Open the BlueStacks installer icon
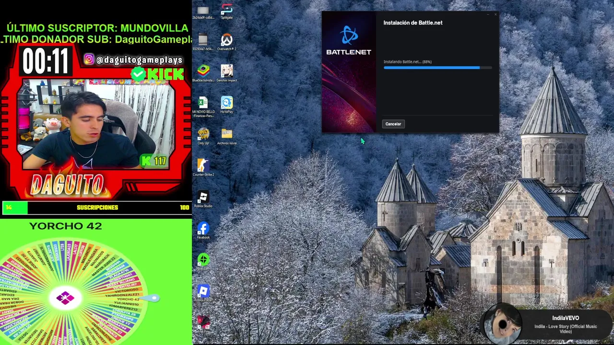Viewport: 614px width, 345px height. (203, 73)
